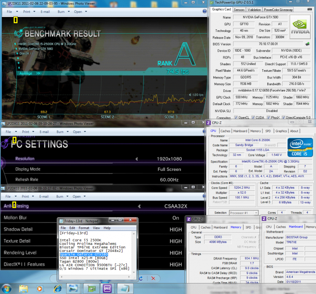The image size is (316, 294).
Task: Open the Caches tab in the CPU-Z Mainboard window
Action: pos(281,227)
